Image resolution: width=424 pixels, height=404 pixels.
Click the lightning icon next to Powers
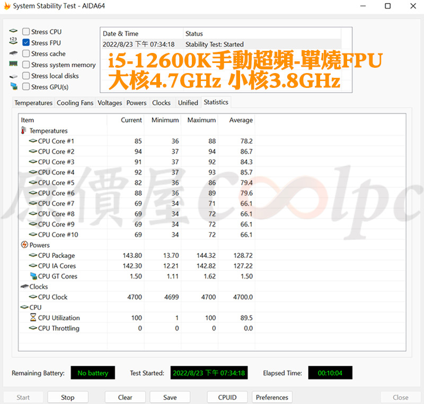24,245
